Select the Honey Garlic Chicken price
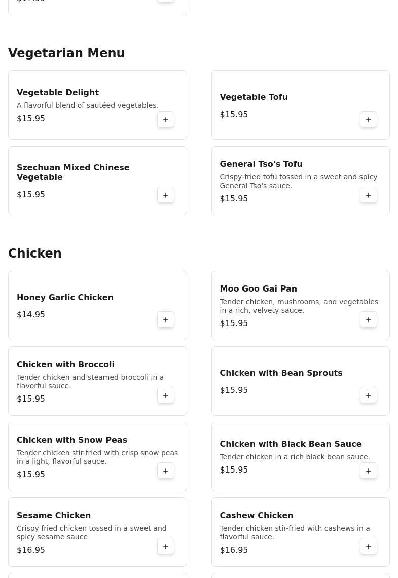Viewport: 398px width, 578px height. click(31, 315)
